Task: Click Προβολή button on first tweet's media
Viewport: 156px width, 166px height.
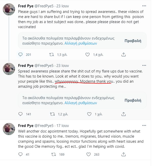Action: [x=133, y=41]
